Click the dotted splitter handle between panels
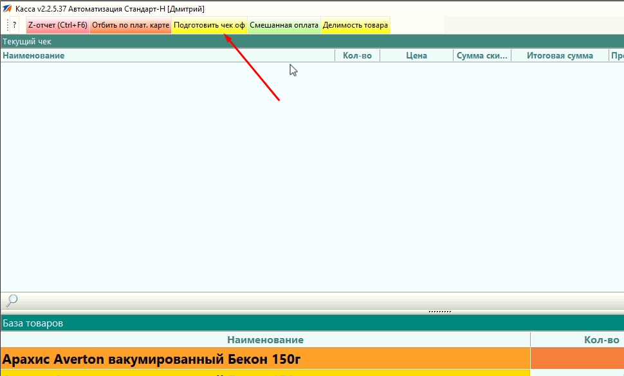Image resolution: width=624 pixels, height=376 pixels. coord(440,312)
